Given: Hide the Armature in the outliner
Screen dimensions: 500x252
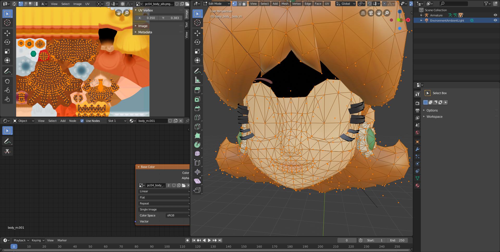Looking at the screenshot, I should point(496,15).
